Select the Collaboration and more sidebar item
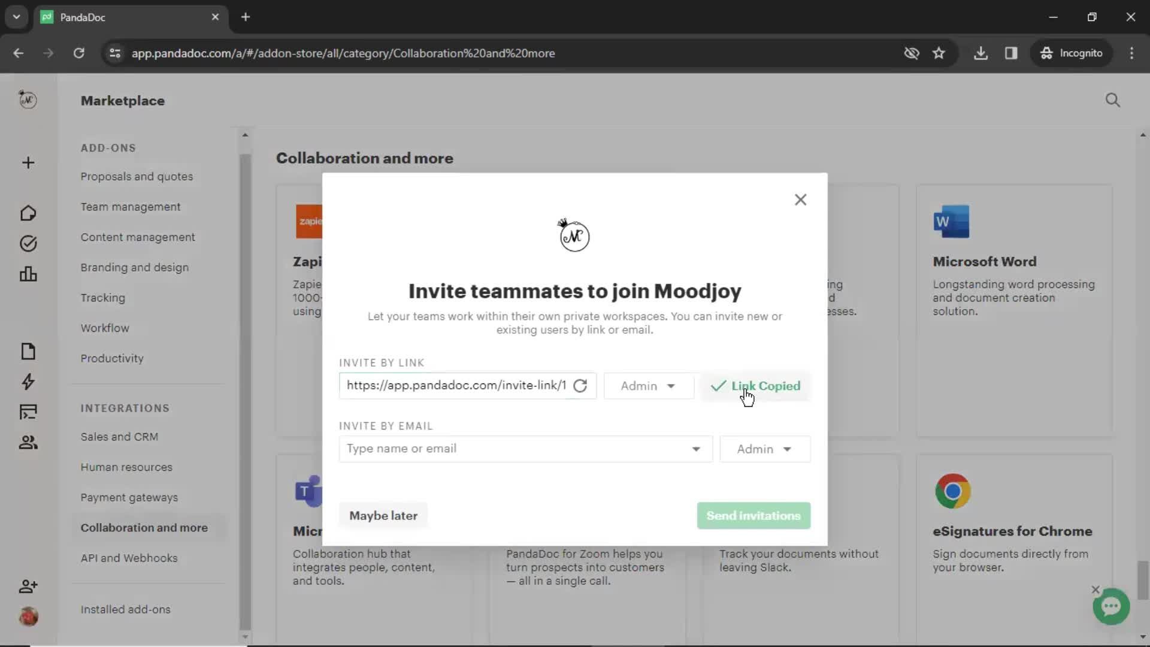This screenshot has height=647, width=1150. 144,528
